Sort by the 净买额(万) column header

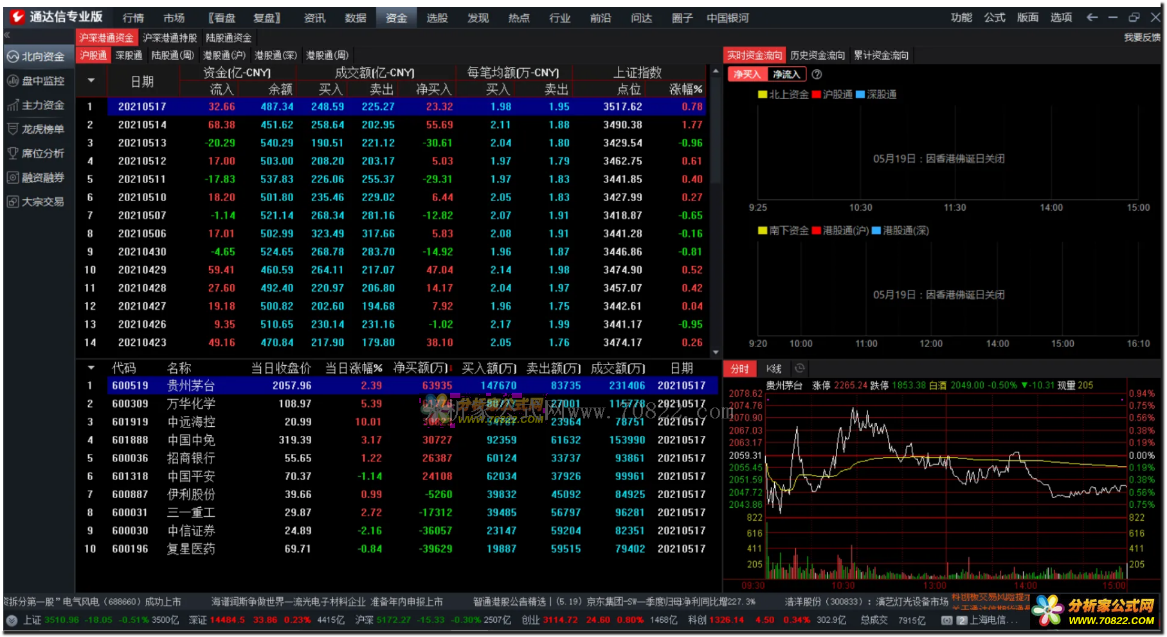(421, 368)
